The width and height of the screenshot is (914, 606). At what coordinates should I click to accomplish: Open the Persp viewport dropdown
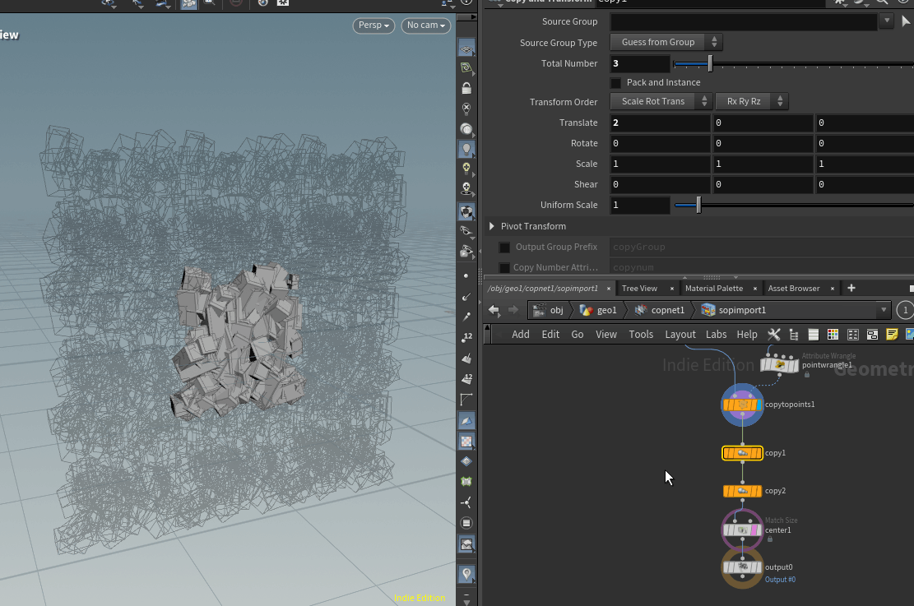click(x=373, y=25)
